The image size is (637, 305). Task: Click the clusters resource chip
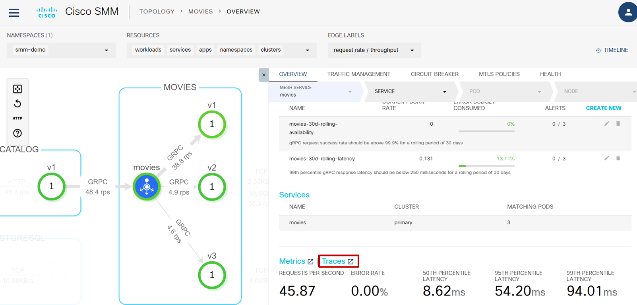coord(271,50)
